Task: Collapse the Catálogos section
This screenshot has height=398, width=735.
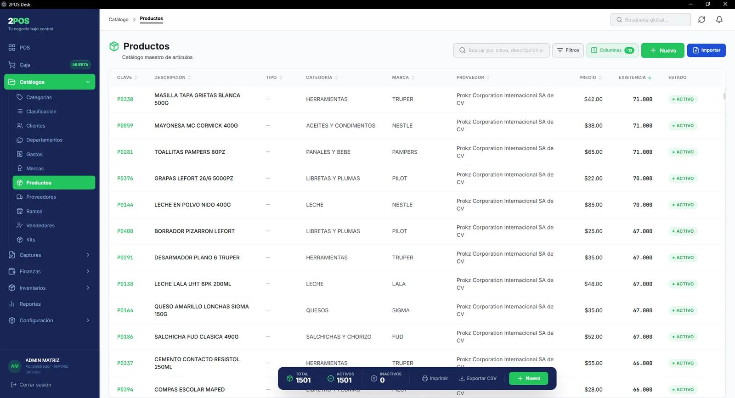Action: [x=88, y=82]
